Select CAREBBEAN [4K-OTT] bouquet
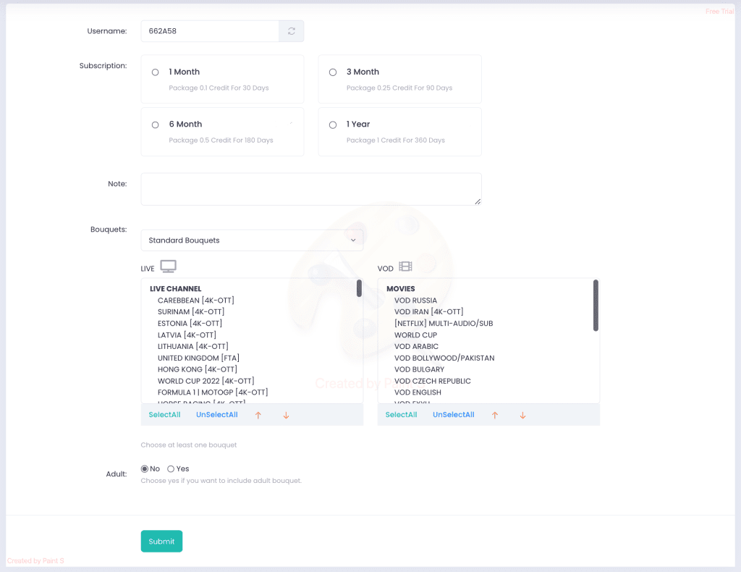Screen dimensions: 741x572 click(195, 300)
